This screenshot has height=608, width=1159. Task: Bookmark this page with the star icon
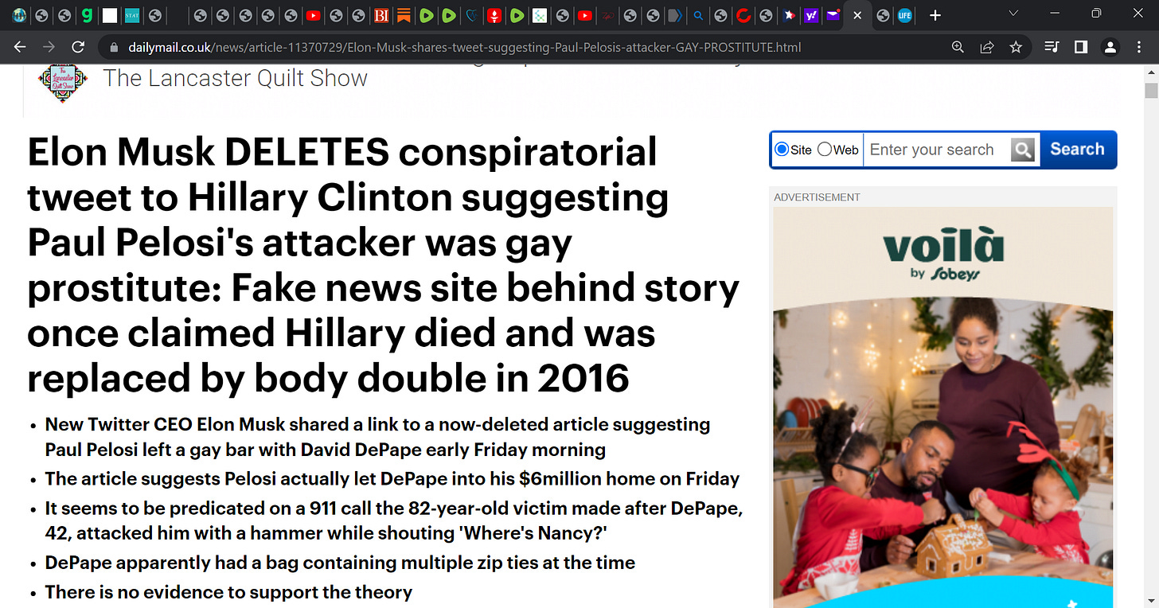[1016, 47]
